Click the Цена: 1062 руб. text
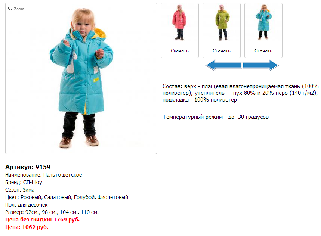This screenshot has height=236, width=321. click(x=27, y=227)
